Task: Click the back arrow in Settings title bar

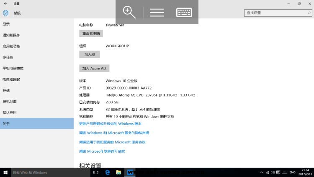Action: tap(5, 4)
